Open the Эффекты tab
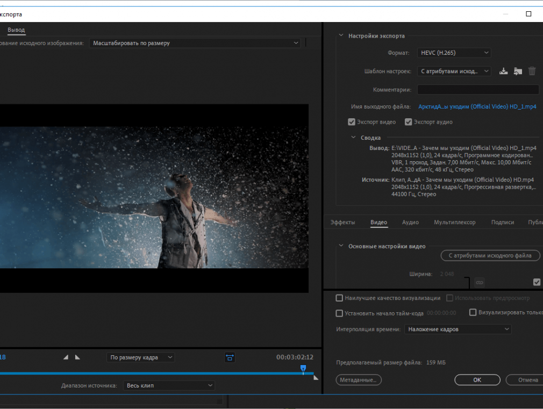 342,223
